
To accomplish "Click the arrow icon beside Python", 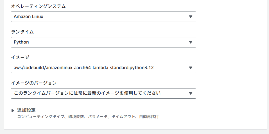I will point(191,42).
